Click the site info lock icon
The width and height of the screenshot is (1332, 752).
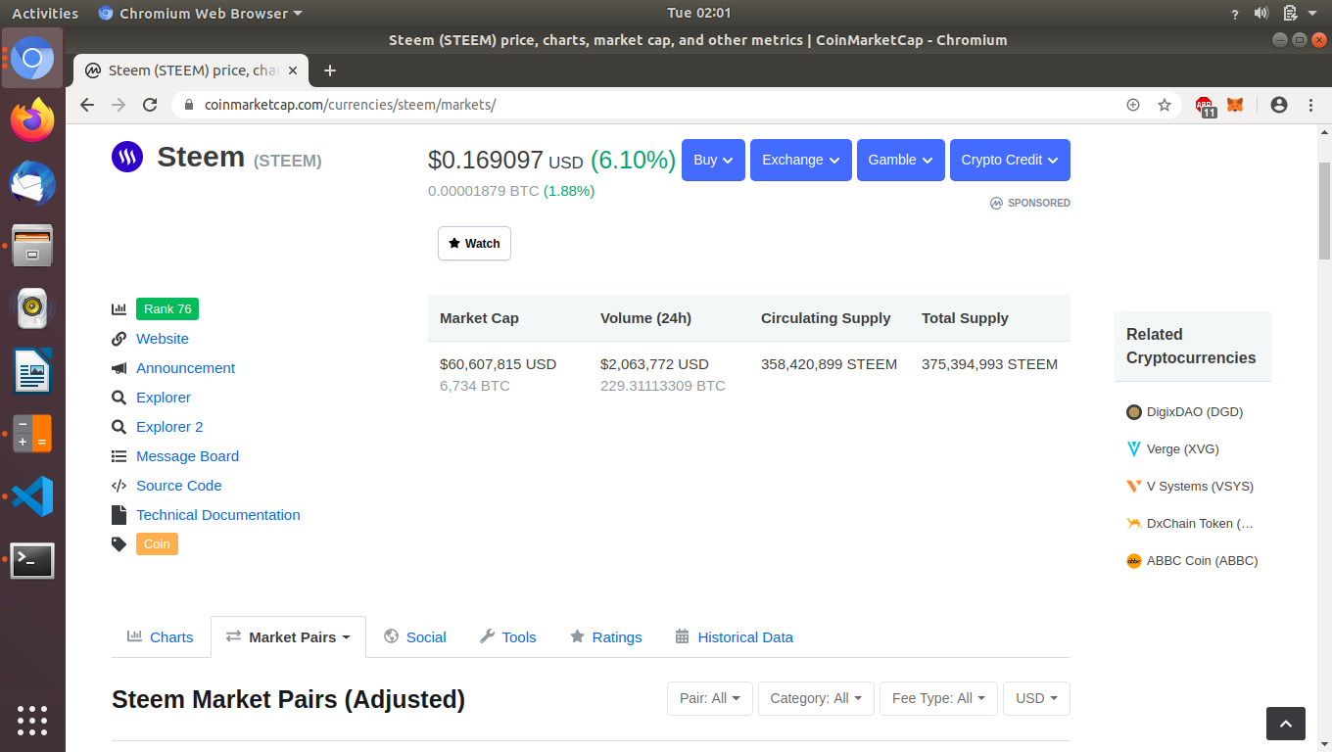(189, 105)
